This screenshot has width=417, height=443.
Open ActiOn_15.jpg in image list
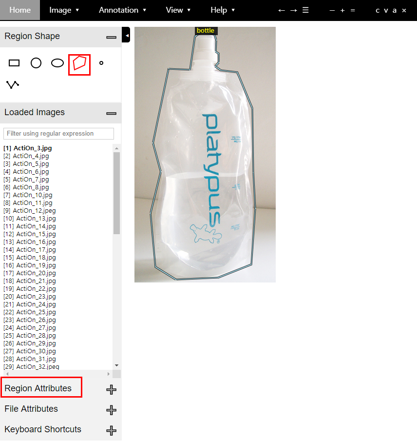click(30, 234)
